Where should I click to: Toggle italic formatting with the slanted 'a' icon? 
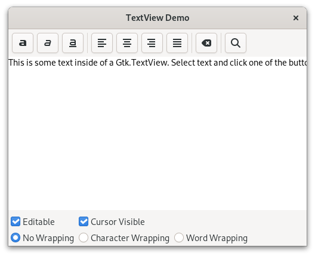pos(48,43)
